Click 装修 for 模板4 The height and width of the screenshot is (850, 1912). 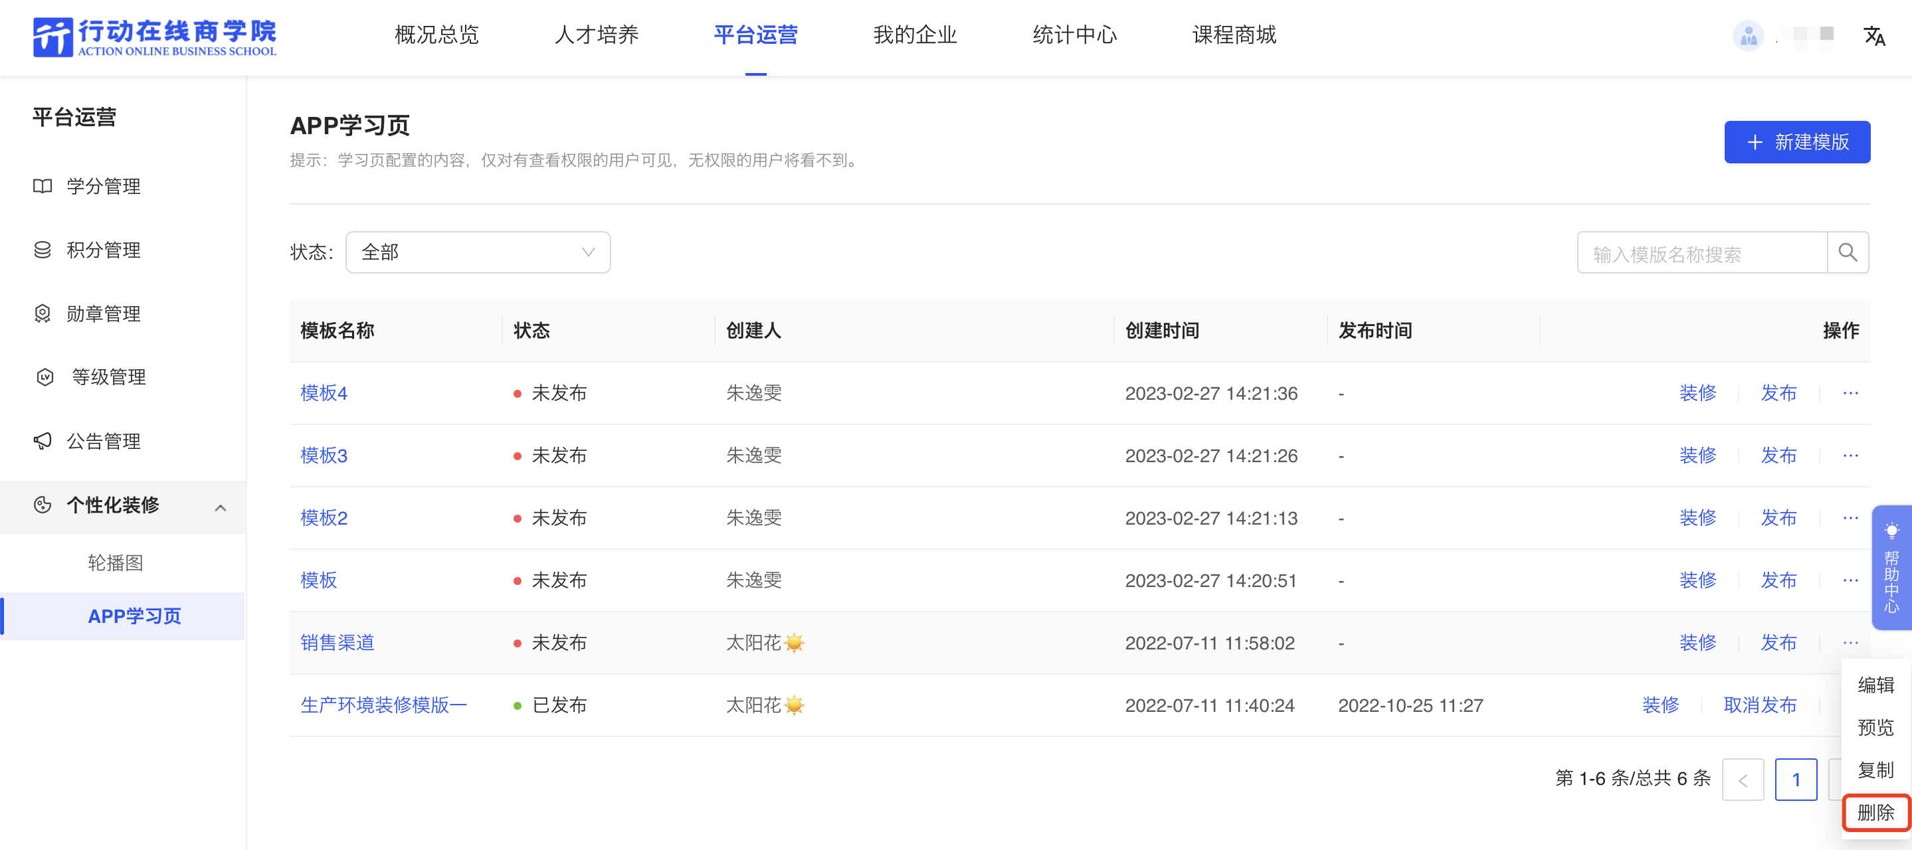(1698, 393)
